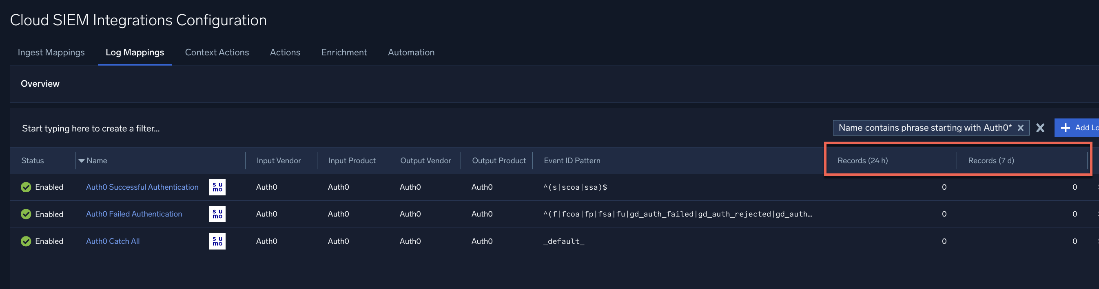Open the Context Actions tab
This screenshot has height=289, width=1099.
point(217,53)
